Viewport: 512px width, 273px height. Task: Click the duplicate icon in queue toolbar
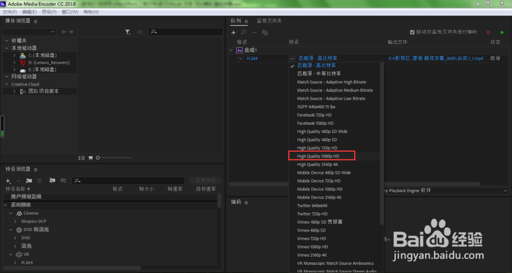(x=265, y=32)
